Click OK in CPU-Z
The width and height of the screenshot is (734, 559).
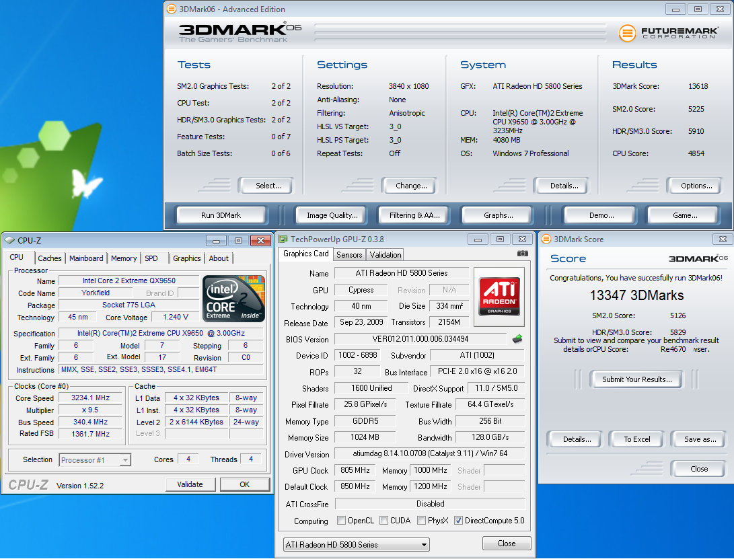[244, 484]
